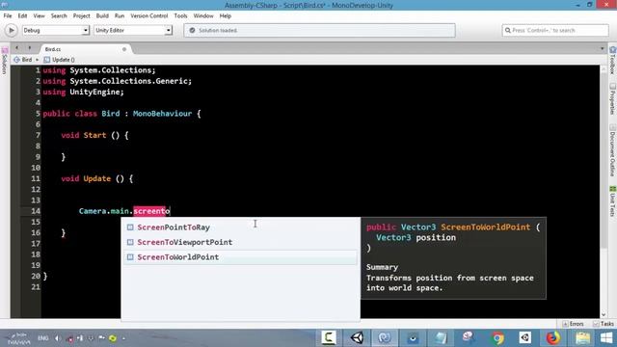Image resolution: width=617 pixels, height=347 pixels.
Task: Click the Run (play) button in toolbar
Action: point(11,30)
